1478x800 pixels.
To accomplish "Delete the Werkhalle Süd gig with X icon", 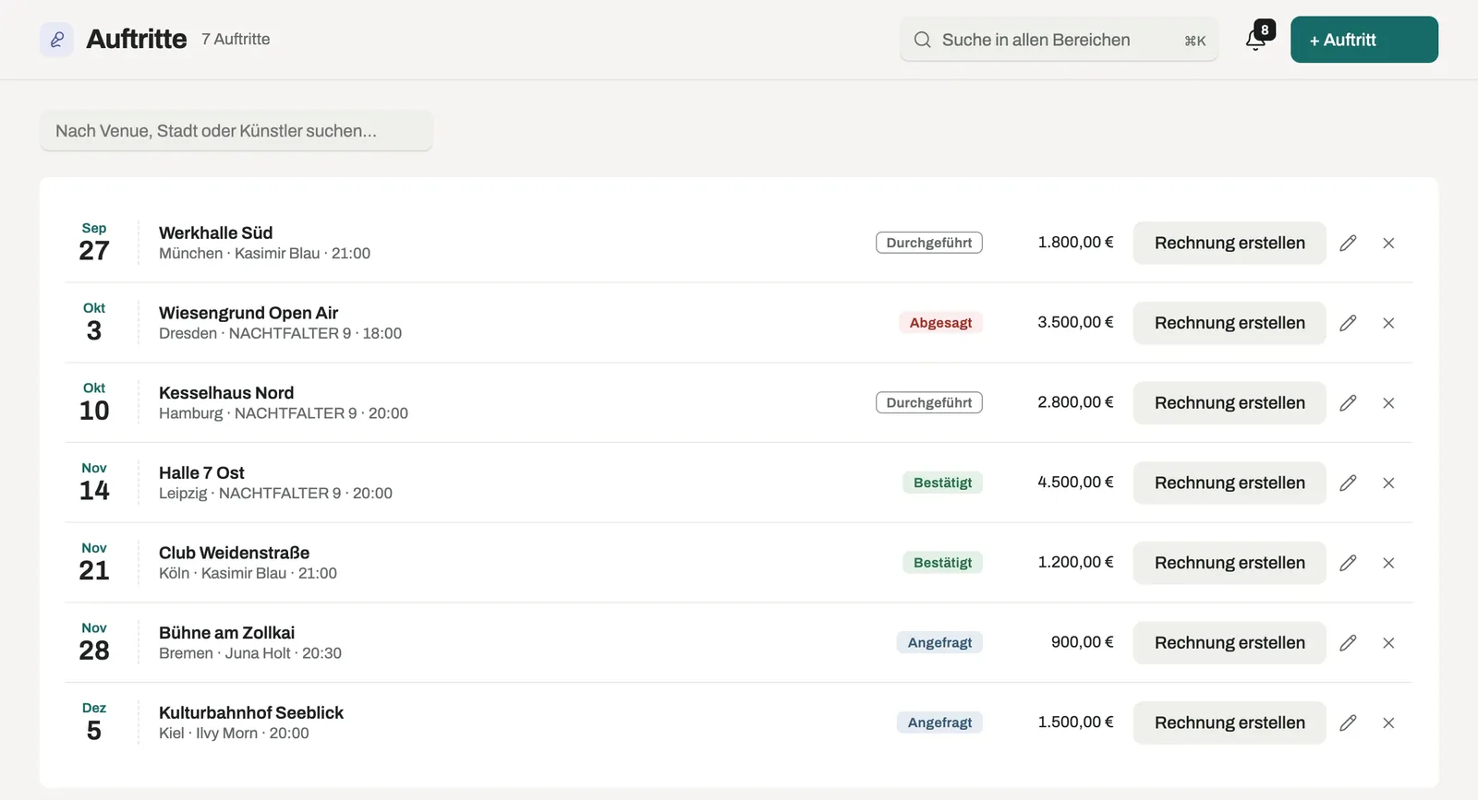I will pyautogui.click(x=1388, y=243).
